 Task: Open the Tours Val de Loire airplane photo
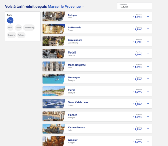(x=54, y=104)
